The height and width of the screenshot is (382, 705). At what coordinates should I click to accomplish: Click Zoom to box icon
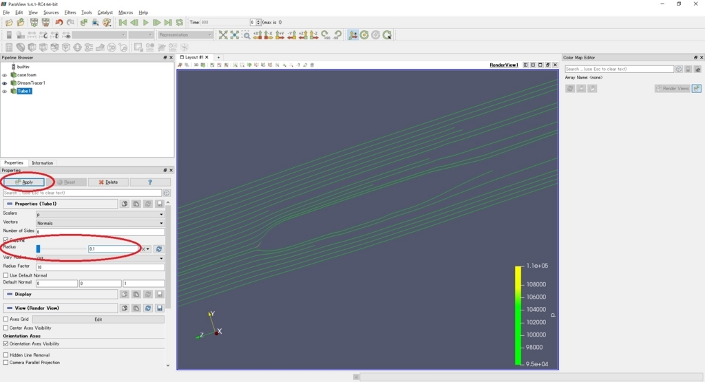point(246,35)
